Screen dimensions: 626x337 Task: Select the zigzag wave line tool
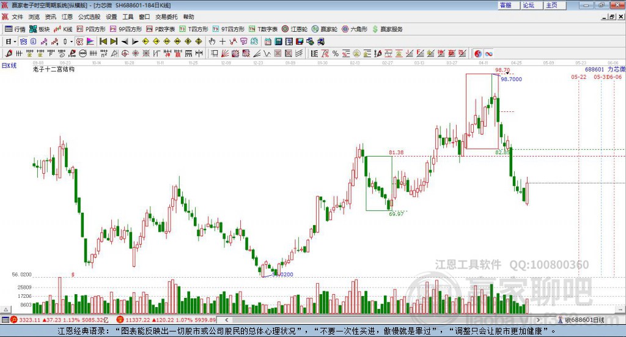(x=267, y=53)
